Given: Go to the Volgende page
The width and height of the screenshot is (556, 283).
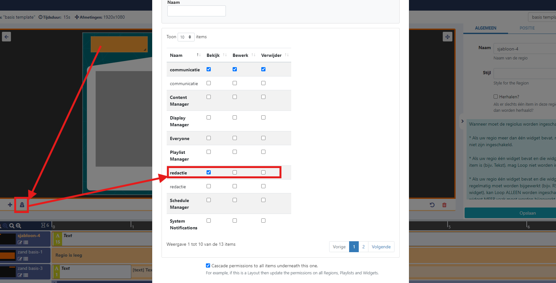Looking at the screenshot, I should point(381,247).
